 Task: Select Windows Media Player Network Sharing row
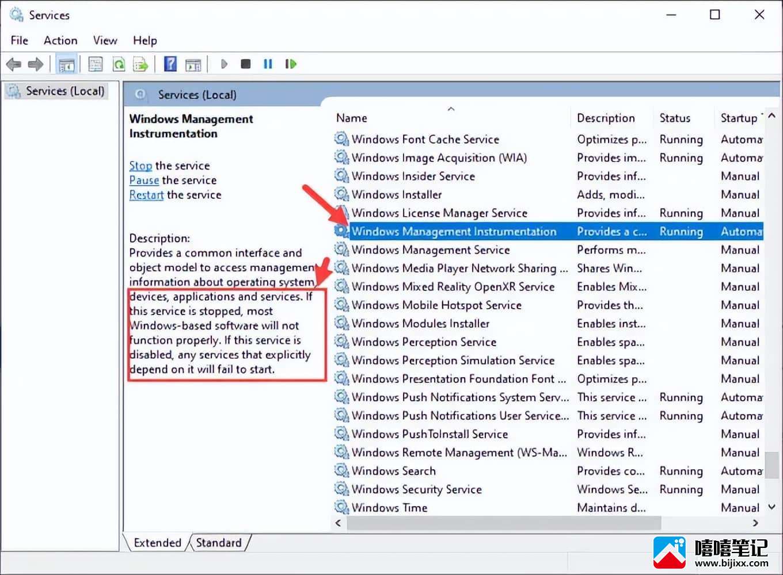[548, 268]
